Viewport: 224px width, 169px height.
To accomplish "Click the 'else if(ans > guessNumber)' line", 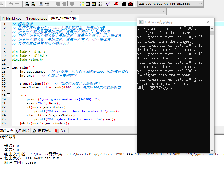I will point(51,115).
